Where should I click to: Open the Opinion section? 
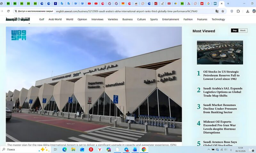(x=82, y=19)
